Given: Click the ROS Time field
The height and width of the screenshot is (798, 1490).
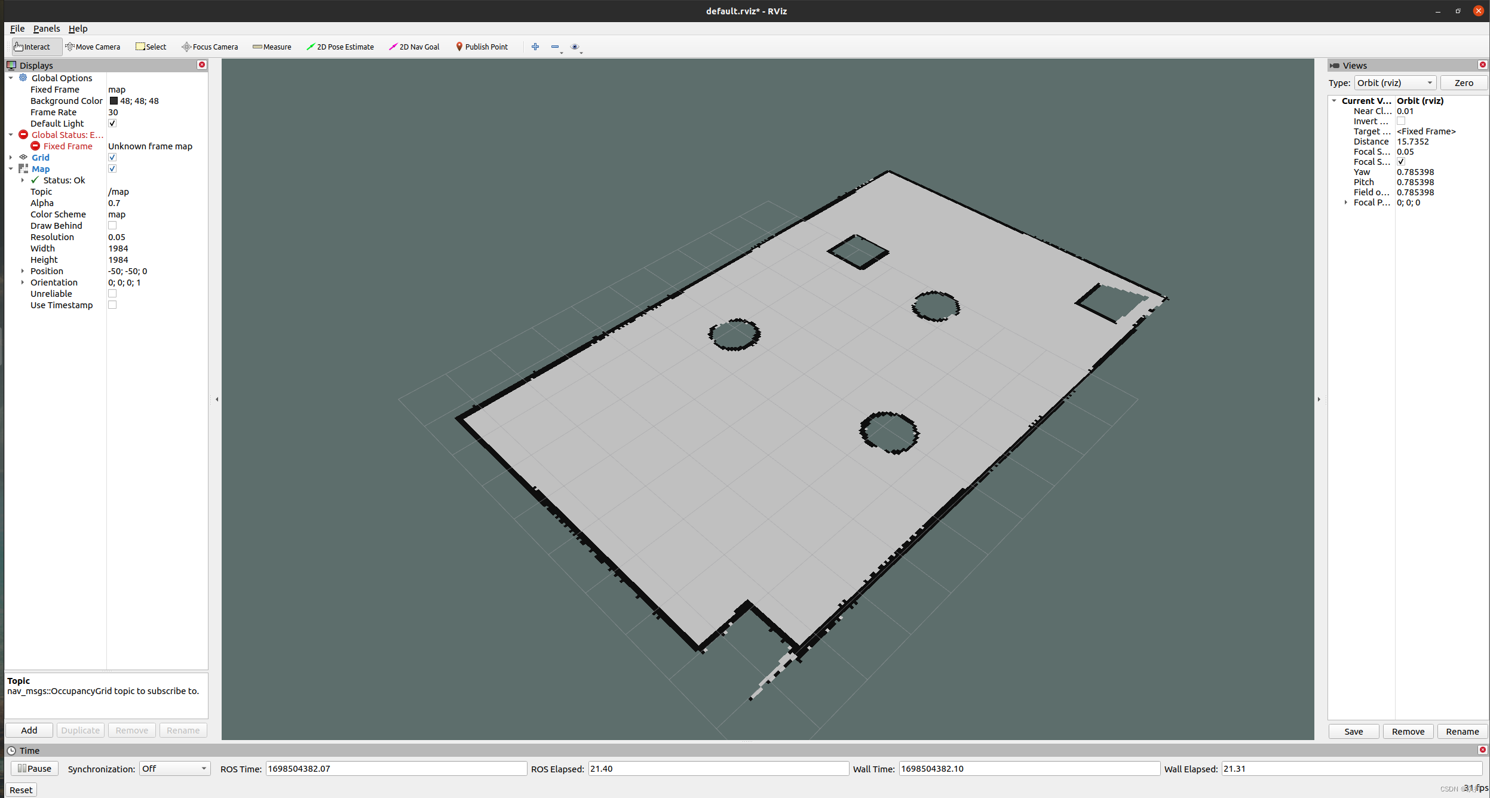Looking at the screenshot, I should pos(396,769).
